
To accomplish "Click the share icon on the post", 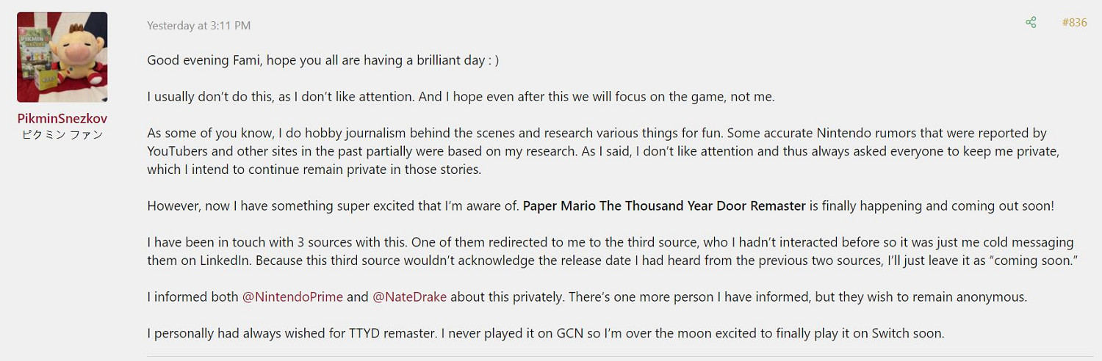I will coord(1031,23).
